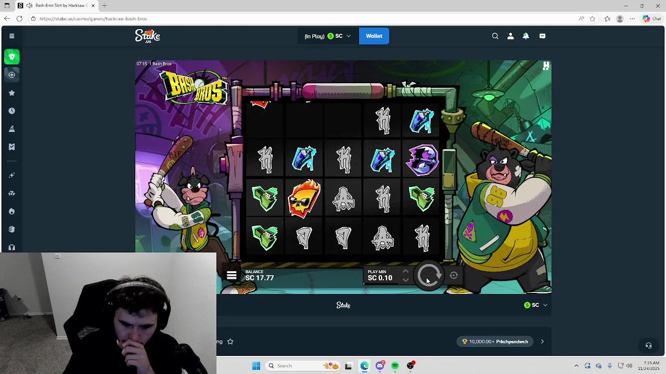Show hidden system tray icons

pyautogui.click(x=576, y=366)
